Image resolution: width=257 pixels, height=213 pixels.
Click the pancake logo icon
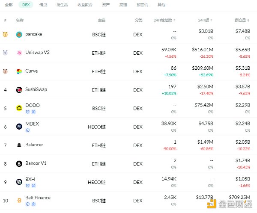pos(19,34)
